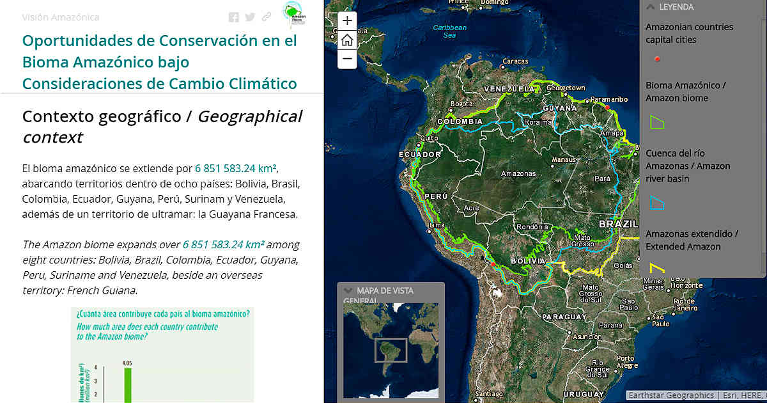
Task: Click the Roraima state label
Action: click(x=538, y=122)
